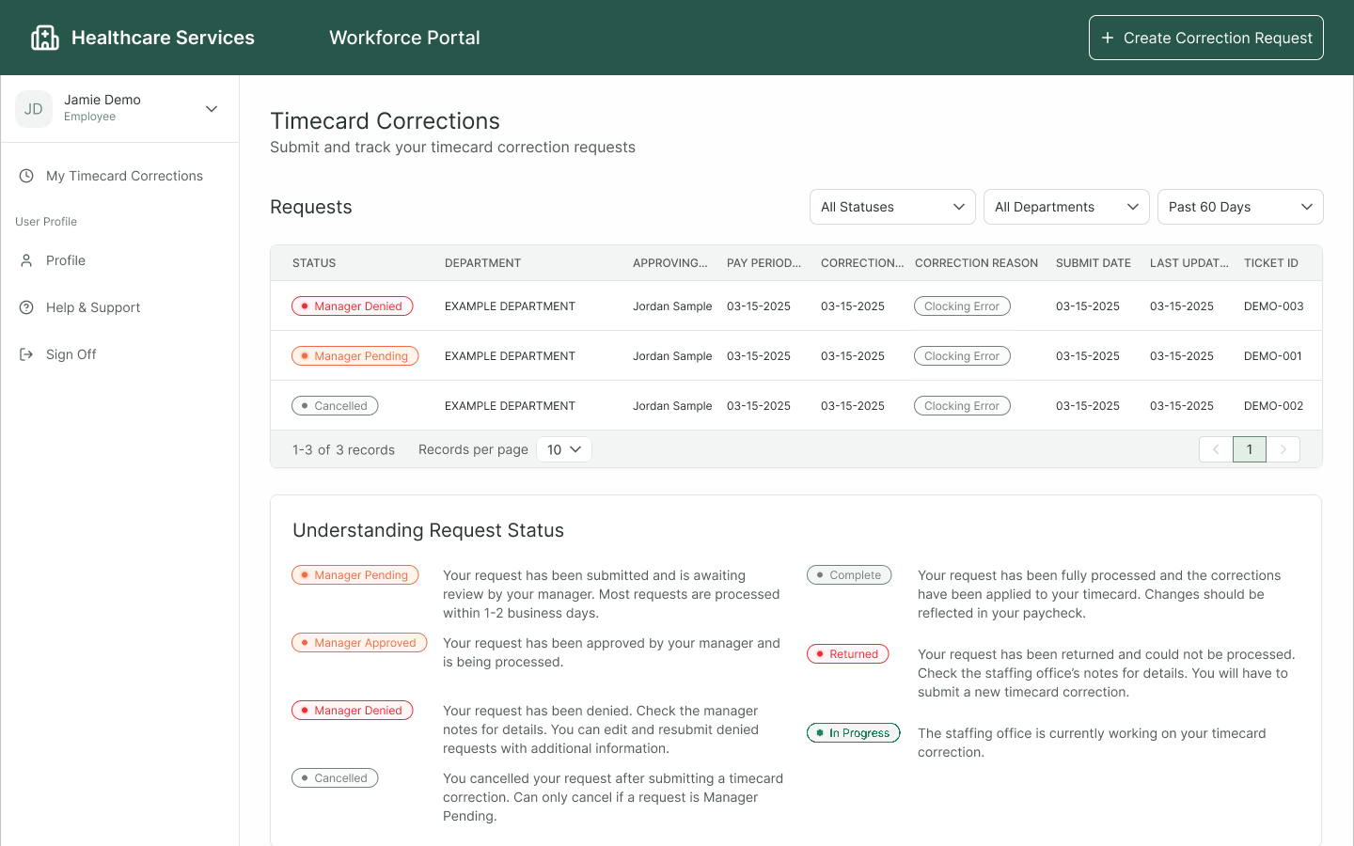The image size is (1354, 846).
Task: Click 1-3 of 3 records text
Action: (x=343, y=450)
